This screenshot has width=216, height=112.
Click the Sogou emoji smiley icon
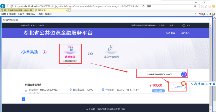[195, 84]
